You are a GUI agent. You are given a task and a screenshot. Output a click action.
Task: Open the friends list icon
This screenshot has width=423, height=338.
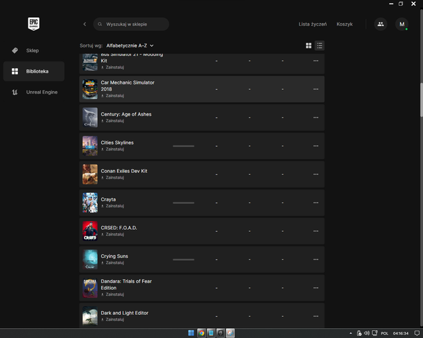381,24
